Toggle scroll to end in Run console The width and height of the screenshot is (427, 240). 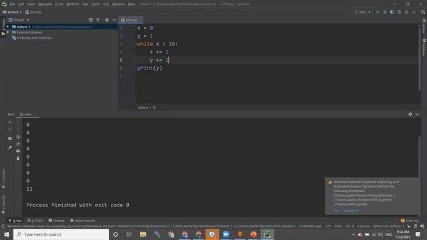click(18, 144)
